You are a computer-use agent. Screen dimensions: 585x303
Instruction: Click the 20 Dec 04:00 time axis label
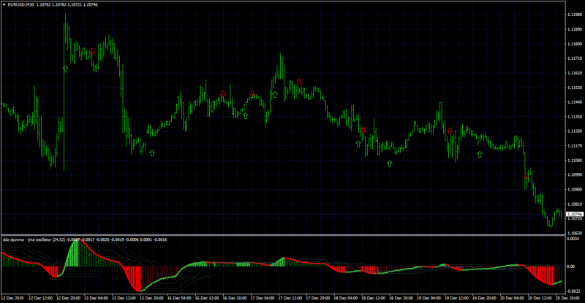pos(513,298)
